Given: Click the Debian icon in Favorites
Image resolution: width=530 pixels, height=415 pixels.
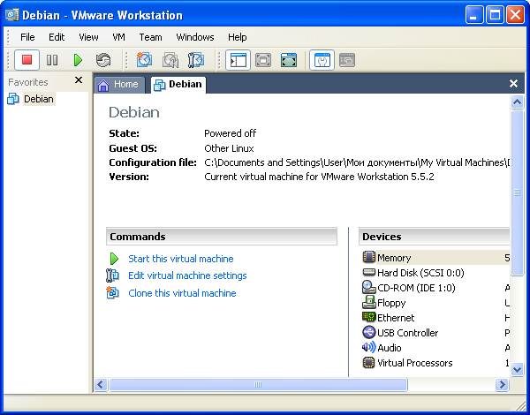Looking at the screenshot, I should click(x=13, y=99).
